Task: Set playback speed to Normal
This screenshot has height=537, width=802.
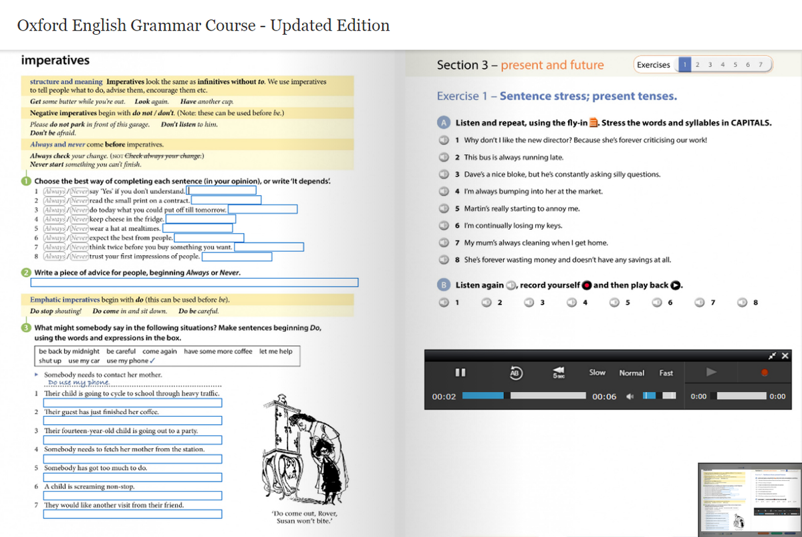Action: 632,372
